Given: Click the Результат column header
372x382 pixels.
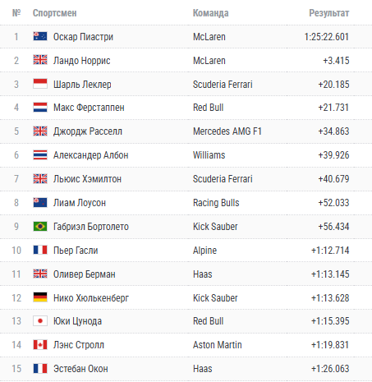Looking at the screenshot, I should click(x=329, y=13).
